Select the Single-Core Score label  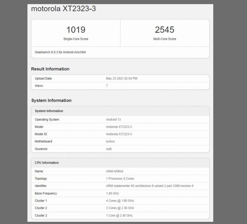click(76, 39)
